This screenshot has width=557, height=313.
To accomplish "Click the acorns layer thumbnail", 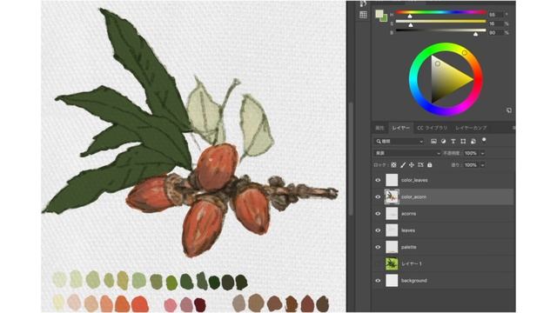I will click(392, 214).
